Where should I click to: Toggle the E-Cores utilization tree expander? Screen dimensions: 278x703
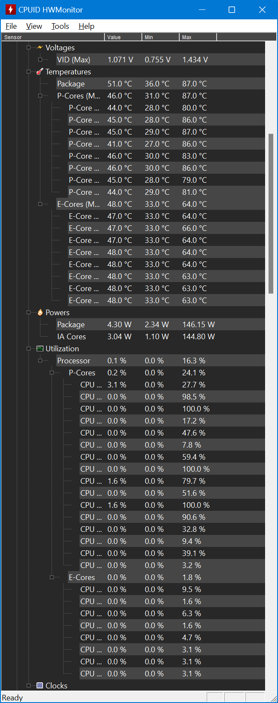point(52,577)
